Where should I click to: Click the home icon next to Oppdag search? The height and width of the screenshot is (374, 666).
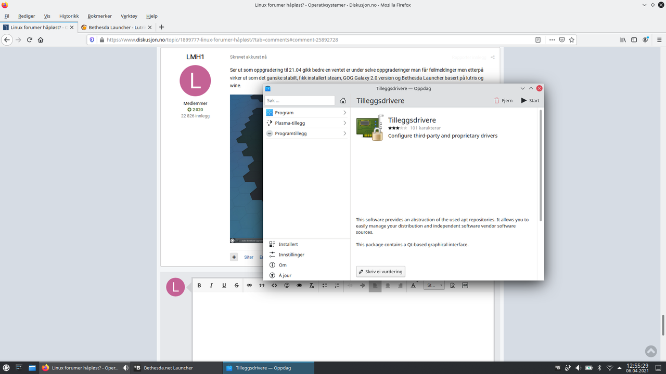point(343,100)
